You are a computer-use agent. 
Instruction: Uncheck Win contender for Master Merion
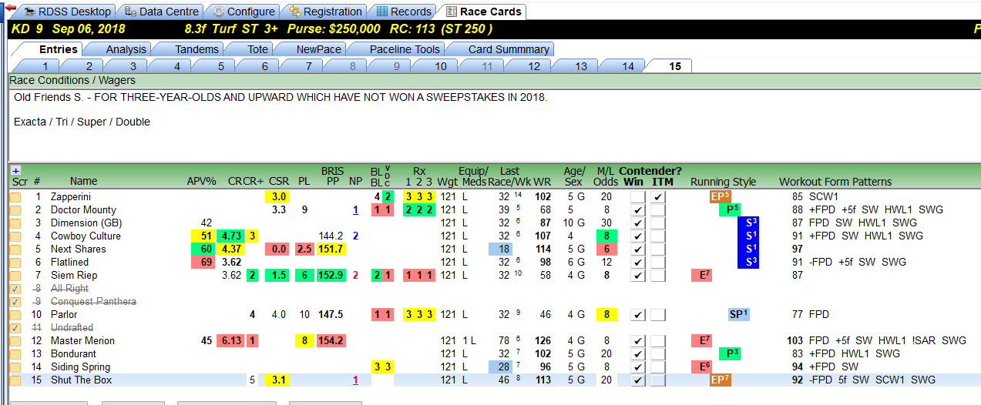click(x=637, y=341)
